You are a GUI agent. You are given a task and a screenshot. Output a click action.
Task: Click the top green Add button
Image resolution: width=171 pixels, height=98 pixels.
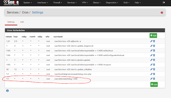tap(153, 35)
